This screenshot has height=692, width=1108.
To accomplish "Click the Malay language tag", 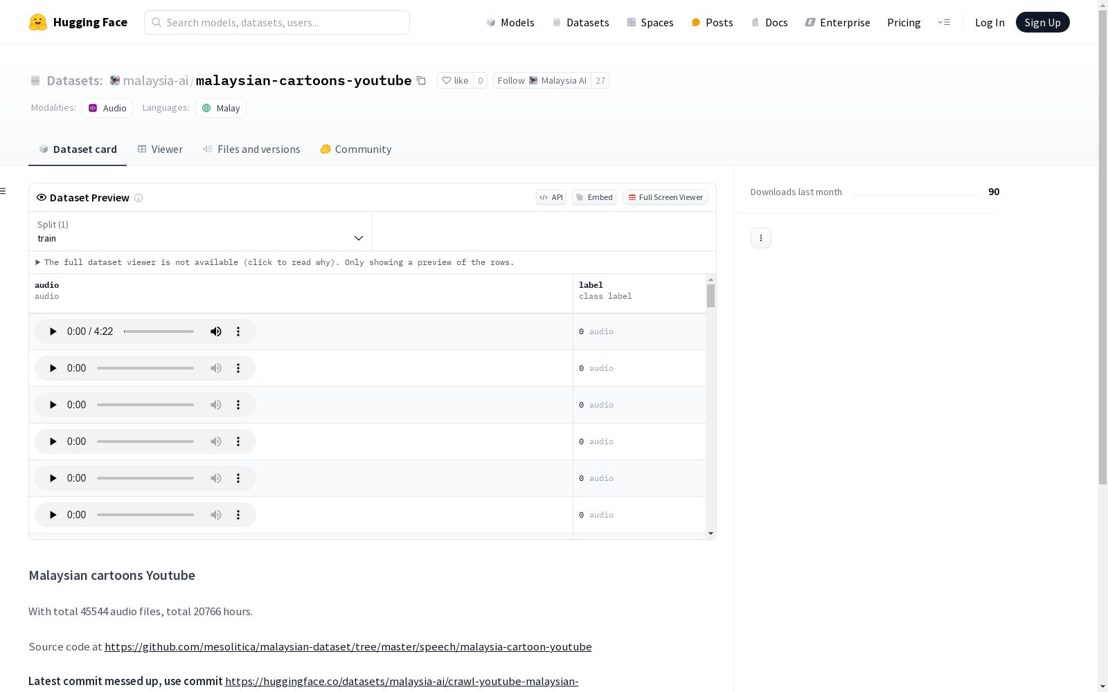I will [x=221, y=108].
